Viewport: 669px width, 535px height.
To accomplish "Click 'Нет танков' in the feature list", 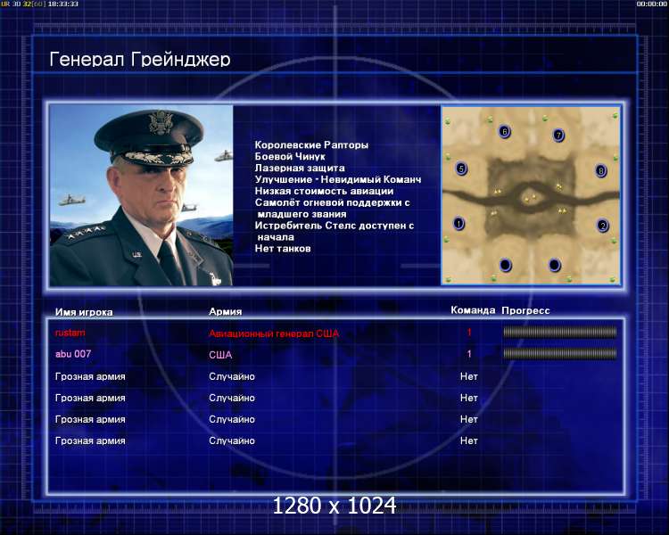I will pos(283,248).
